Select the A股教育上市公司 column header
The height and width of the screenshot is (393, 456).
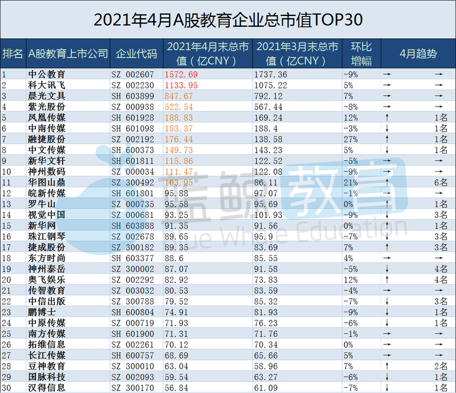[x=68, y=54]
